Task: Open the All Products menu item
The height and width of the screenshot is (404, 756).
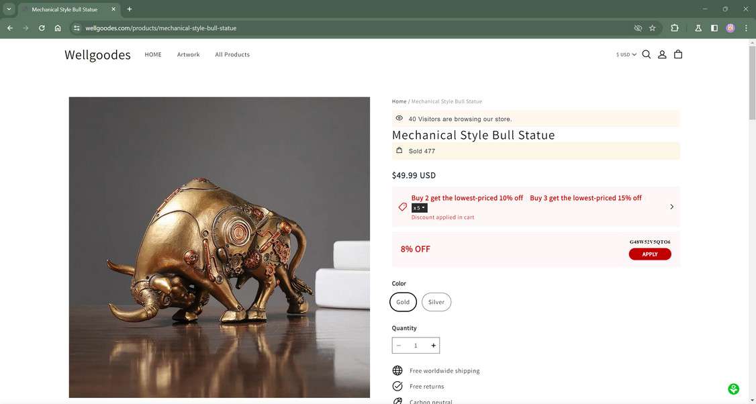Action: (232, 54)
